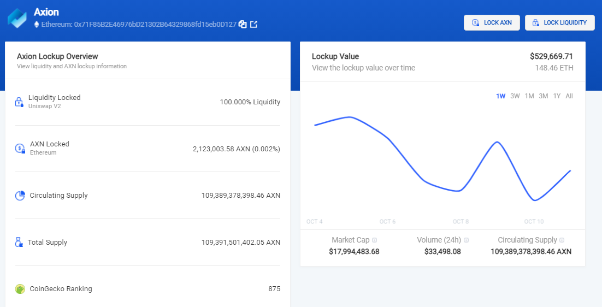602x307 pixels.
Task: Click the Liquidity Locked padlock icon
Action: tap(19, 102)
